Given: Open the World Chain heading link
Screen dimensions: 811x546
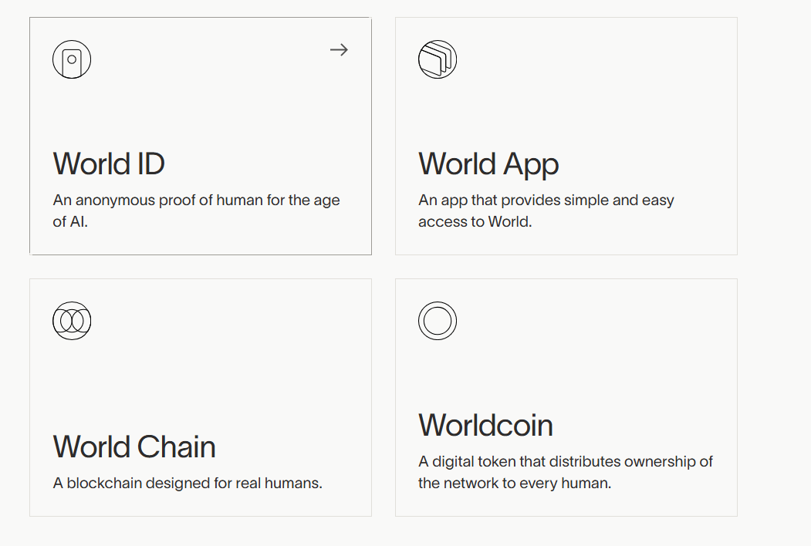Looking at the screenshot, I should point(134,447).
